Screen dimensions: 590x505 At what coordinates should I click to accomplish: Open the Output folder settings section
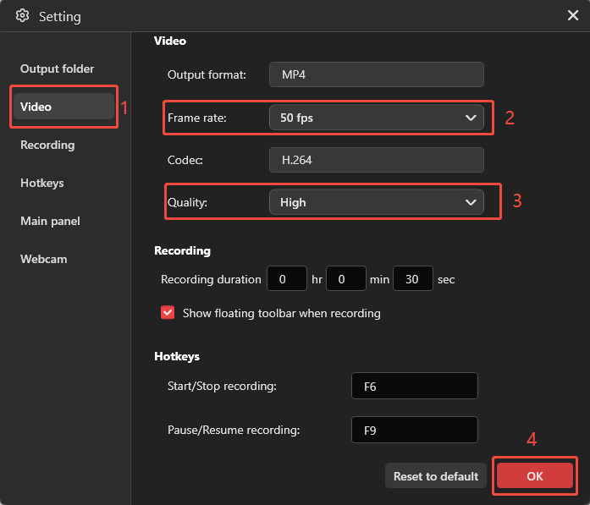pos(58,69)
